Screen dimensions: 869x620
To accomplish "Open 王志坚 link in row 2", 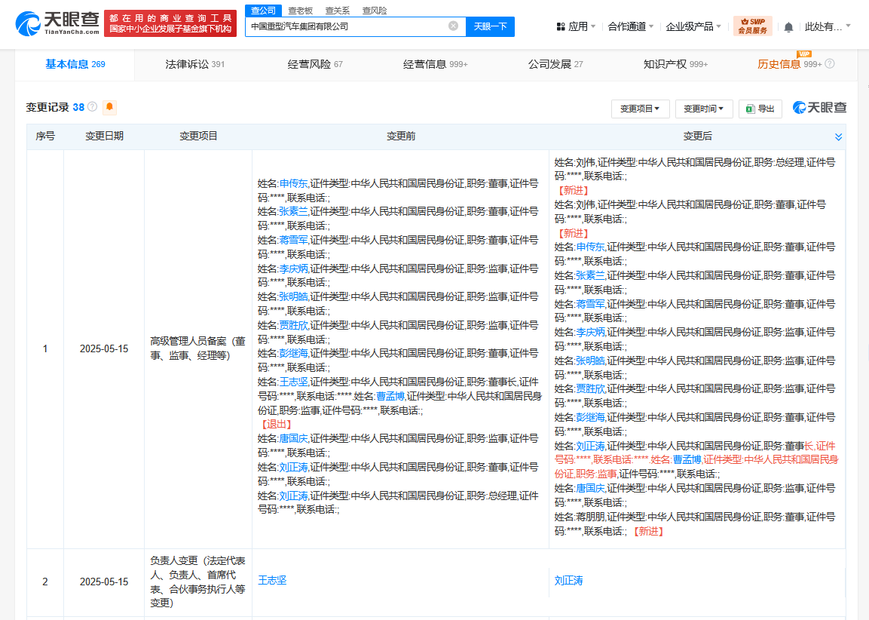I will pos(272,580).
